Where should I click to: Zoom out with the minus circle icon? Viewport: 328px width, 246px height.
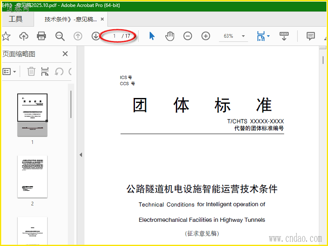(188, 36)
